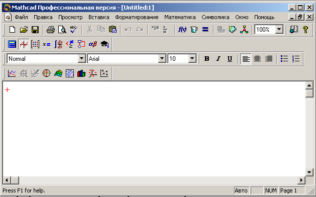Insert a 3D scatter plot

(x=93, y=73)
